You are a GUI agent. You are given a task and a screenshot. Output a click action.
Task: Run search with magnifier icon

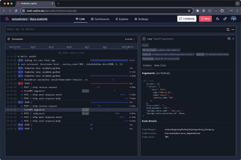click(x=228, y=29)
